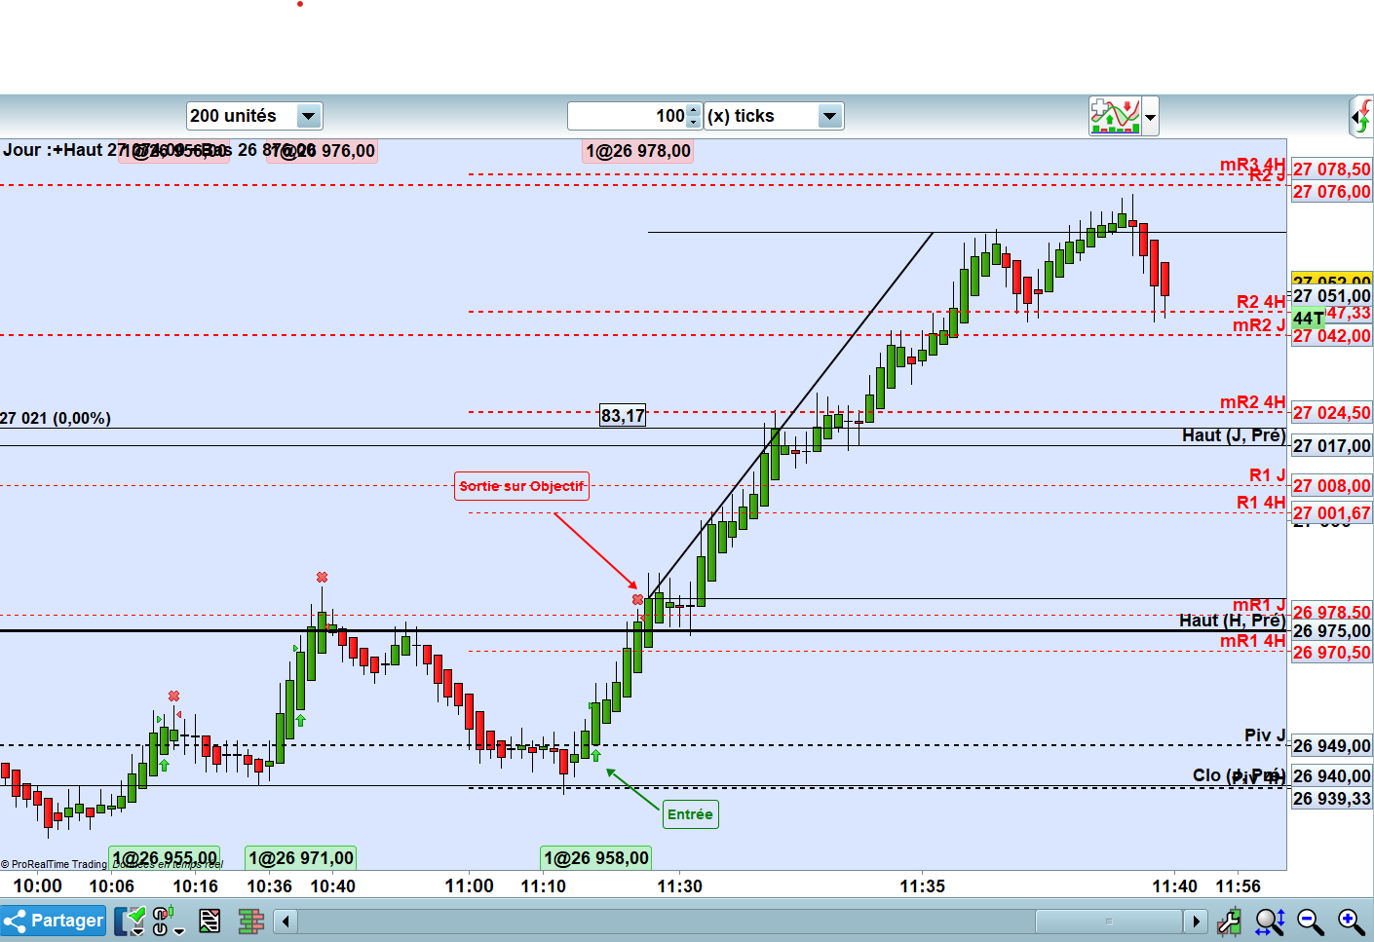Click the 'Haut (J, Pré)' level label
This screenshot has width=1374, height=942.
[x=1234, y=435]
